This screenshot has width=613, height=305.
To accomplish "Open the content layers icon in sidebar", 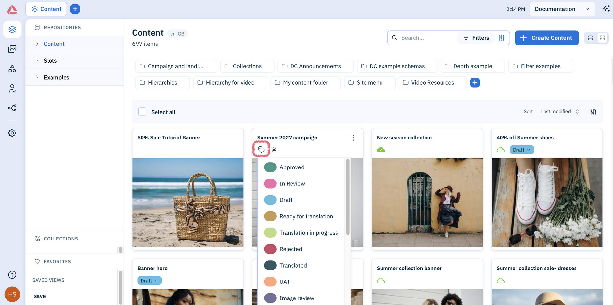I will tap(12, 29).
